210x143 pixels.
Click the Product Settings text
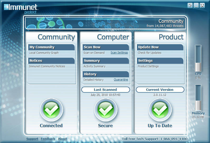click(x=148, y=66)
